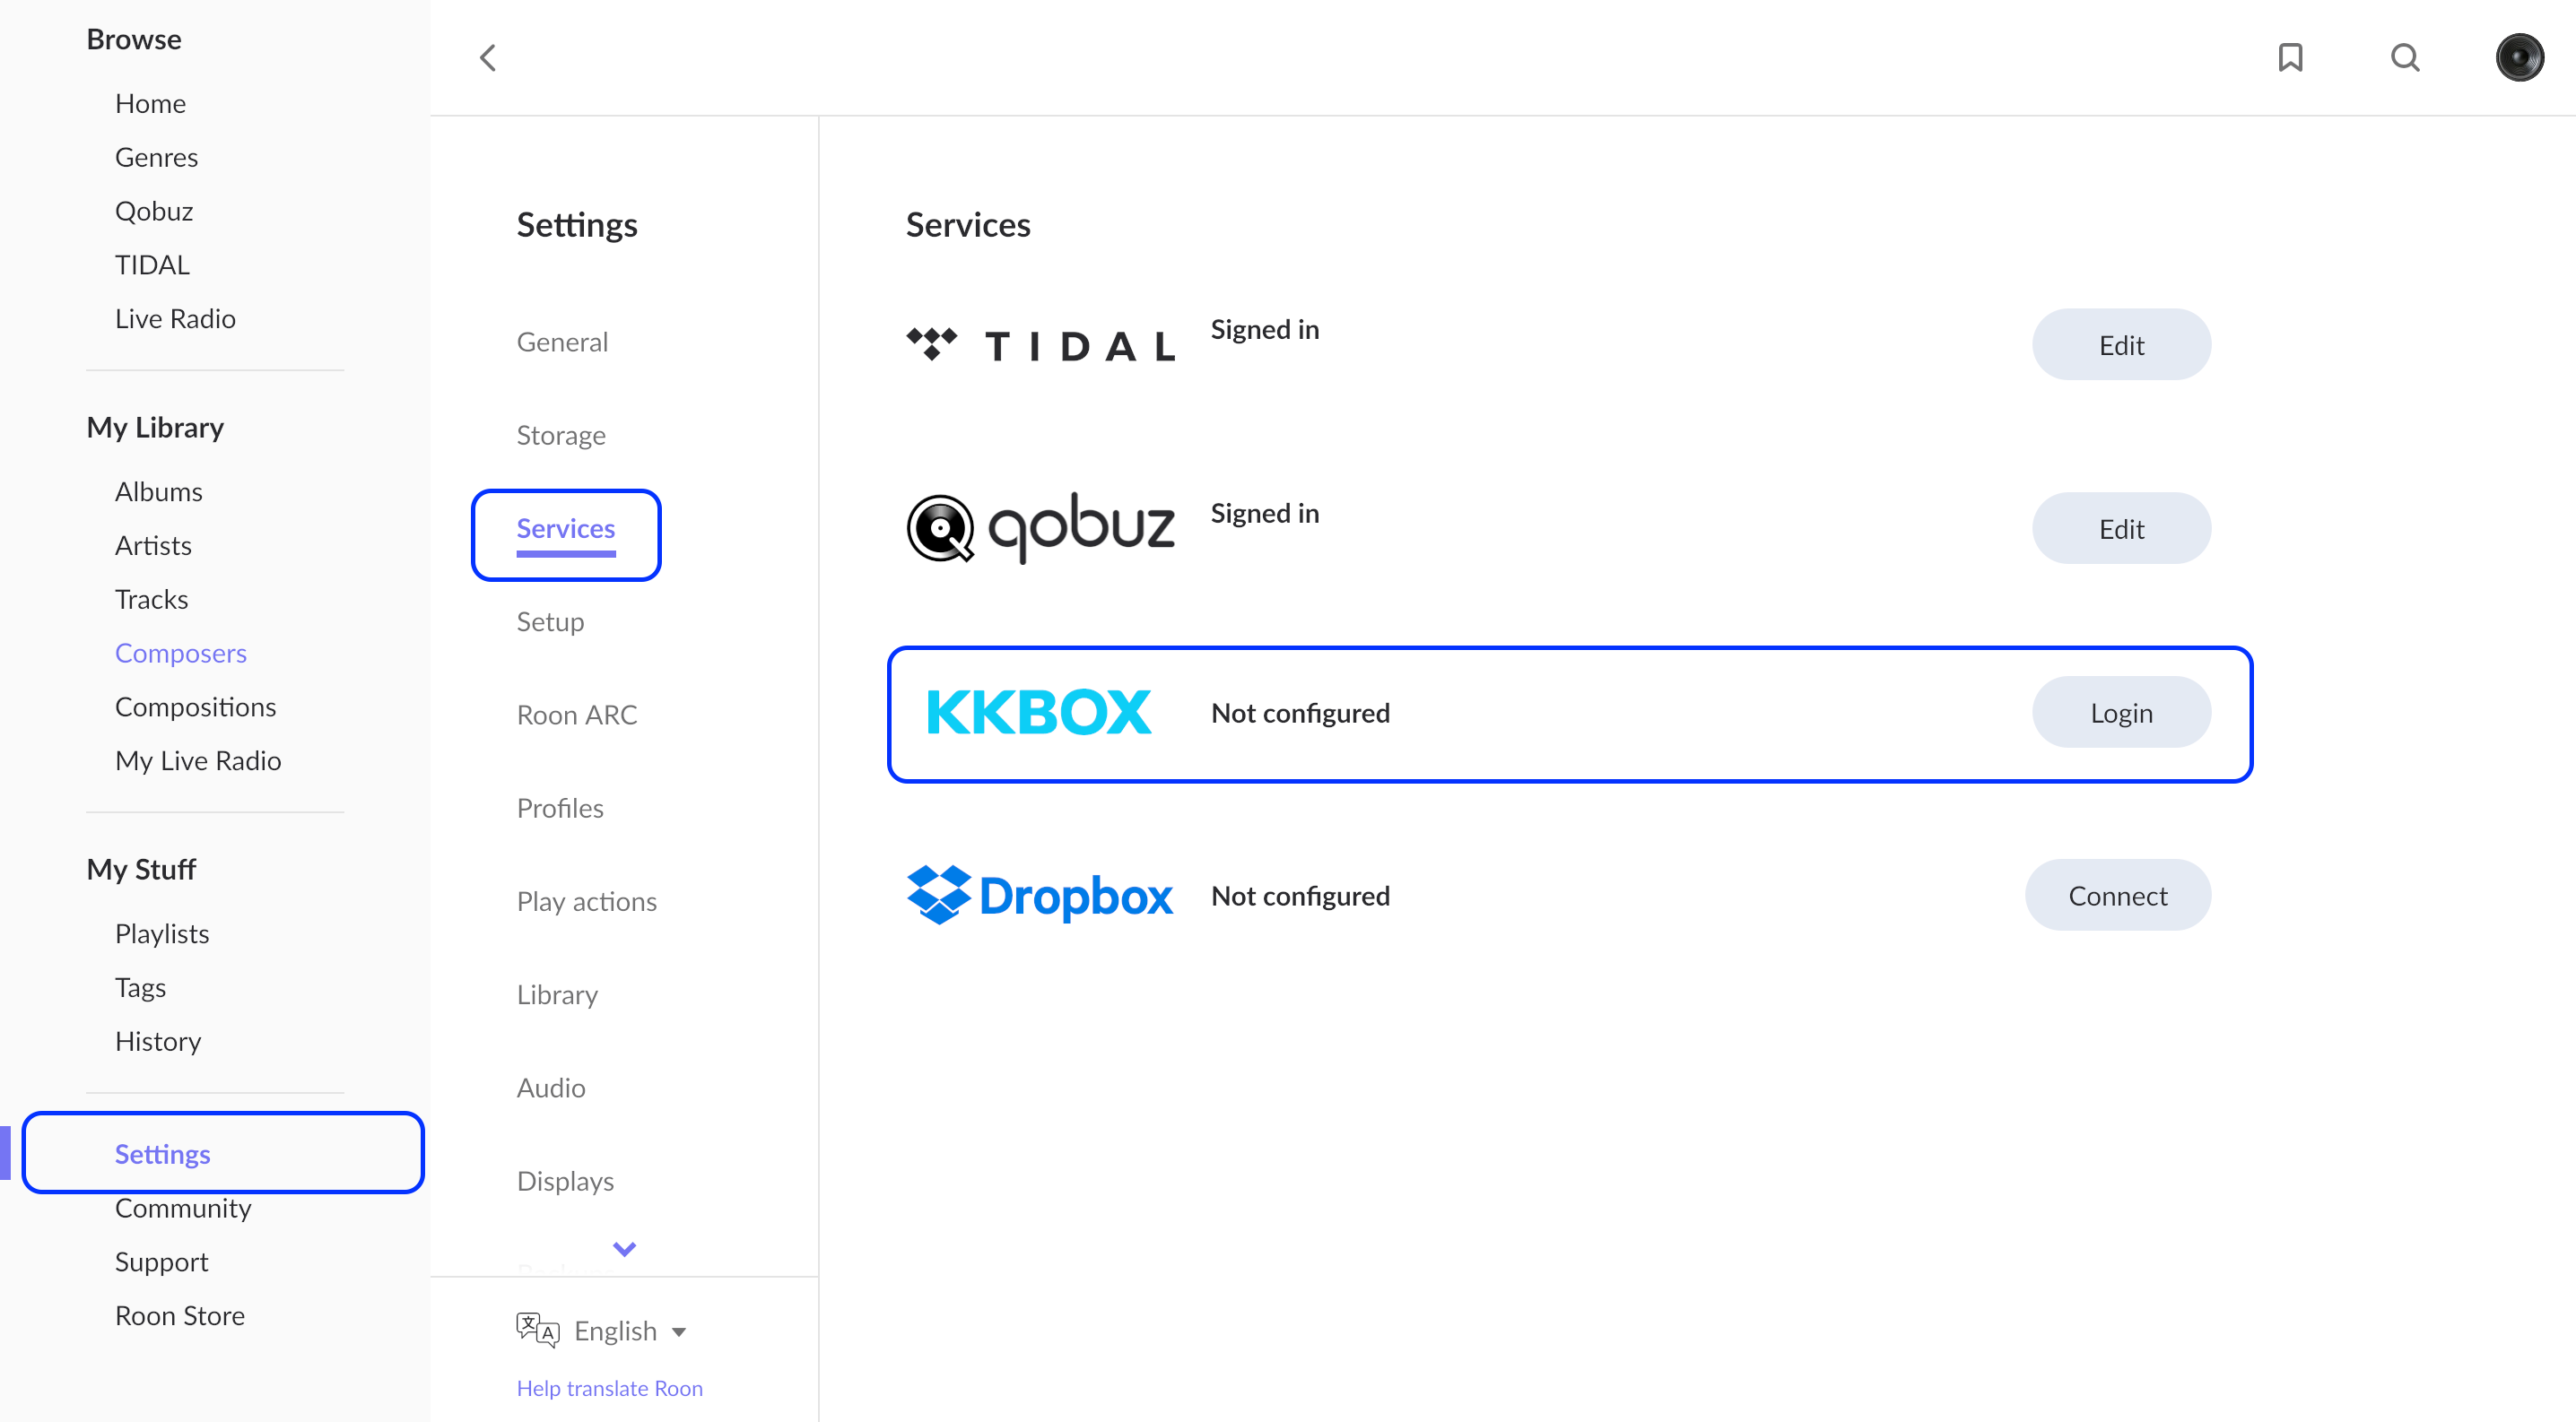Open Tags in My Stuff

click(140, 988)
